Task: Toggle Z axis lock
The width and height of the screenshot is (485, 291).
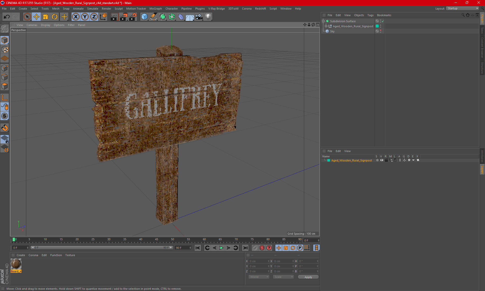Action: [94, 17]
